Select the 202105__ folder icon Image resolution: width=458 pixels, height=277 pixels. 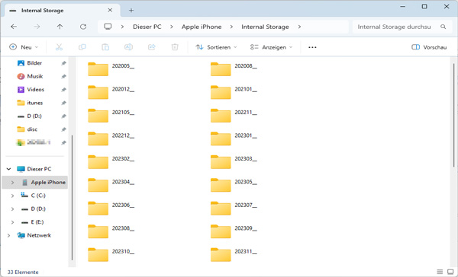coord(98,116)
